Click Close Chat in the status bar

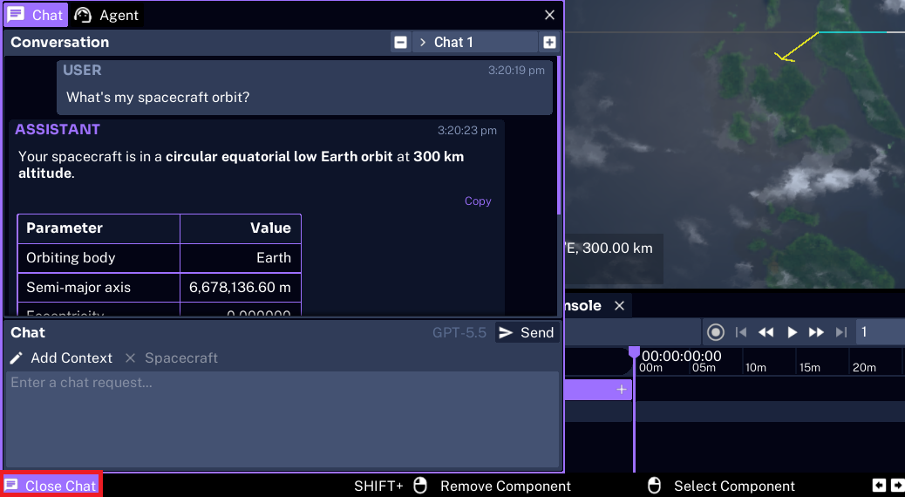pyautogui.click(x=51, y=486)
